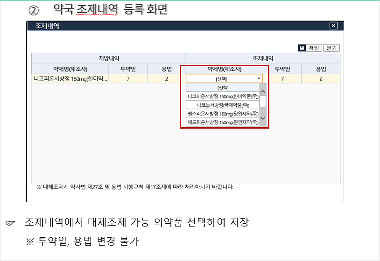Choose 애드피온서방정 150mg(환인제약) in the list
The width and height of the screenshot is (380, 261).
pos(223,122)
